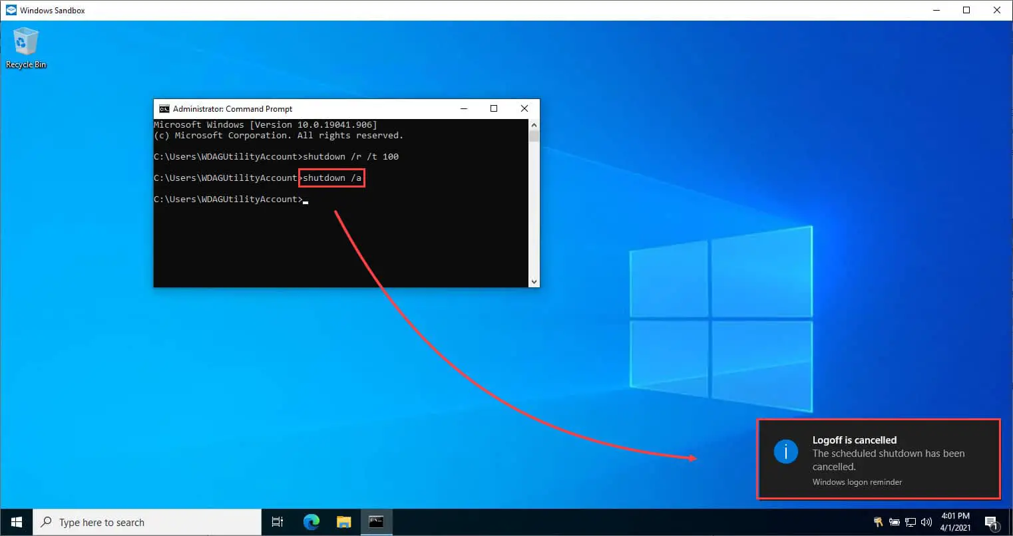1013x536 pixels.
Task: Click the Type here to search box
Action: click(x=147, y=522)
